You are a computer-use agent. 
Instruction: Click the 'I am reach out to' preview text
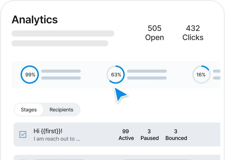(x=57, y=139)
